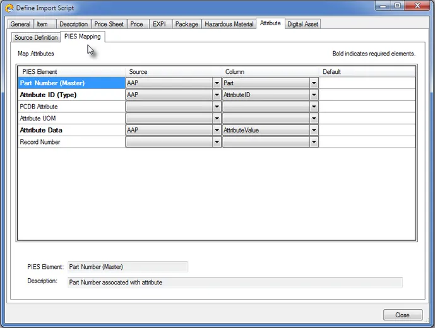
Task: Click the Close button at bottom right
Action: pos(402,315)
